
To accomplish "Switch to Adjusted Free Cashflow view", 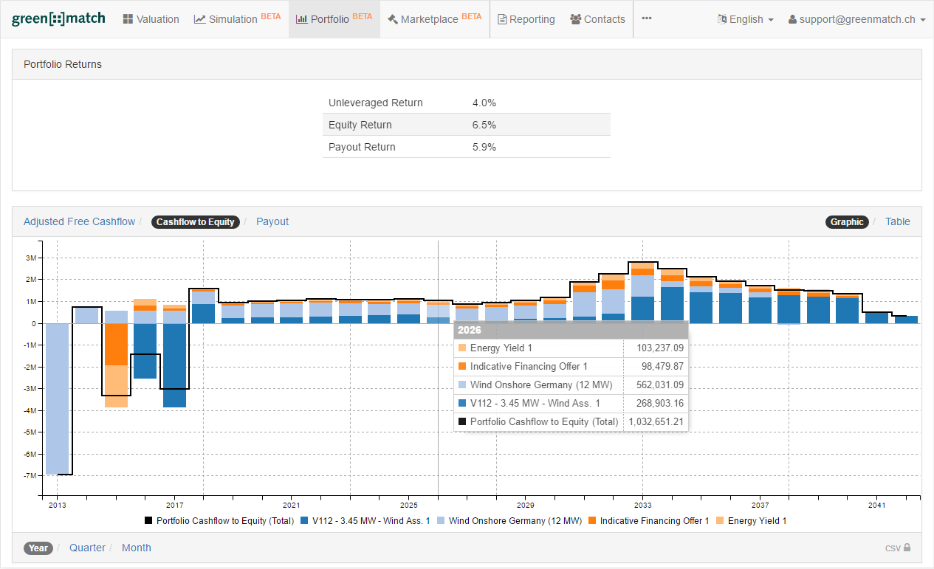I will [x=79, y=221].
